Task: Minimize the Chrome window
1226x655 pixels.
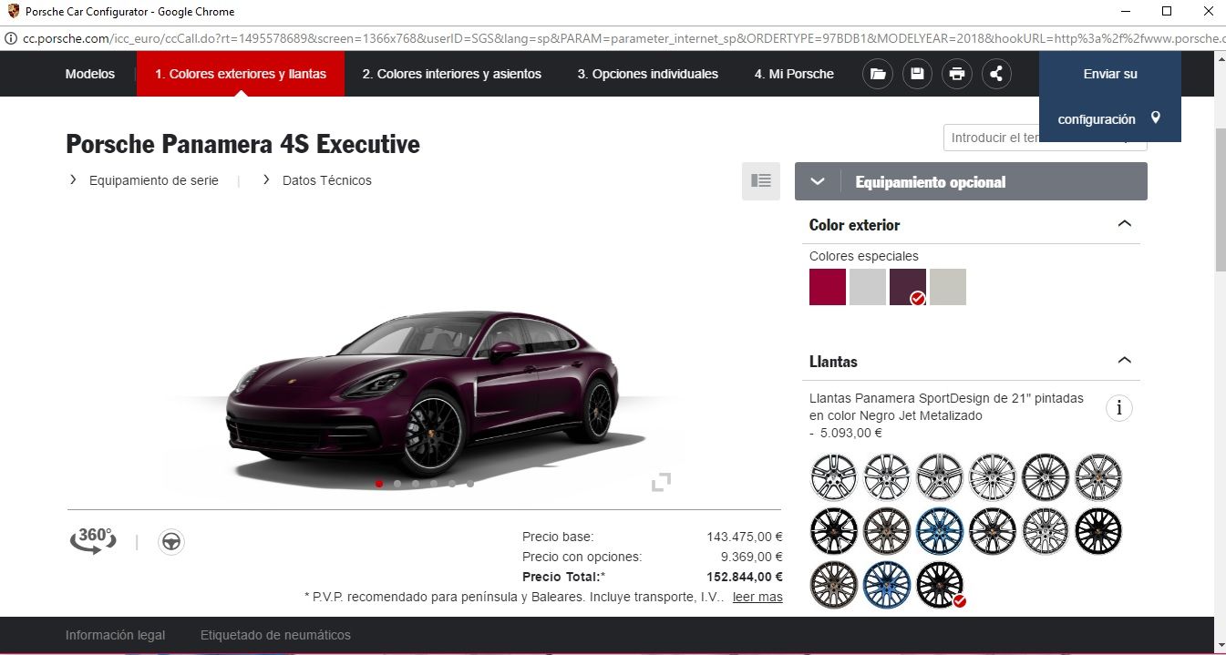Action: click(x=1126, y=12)
